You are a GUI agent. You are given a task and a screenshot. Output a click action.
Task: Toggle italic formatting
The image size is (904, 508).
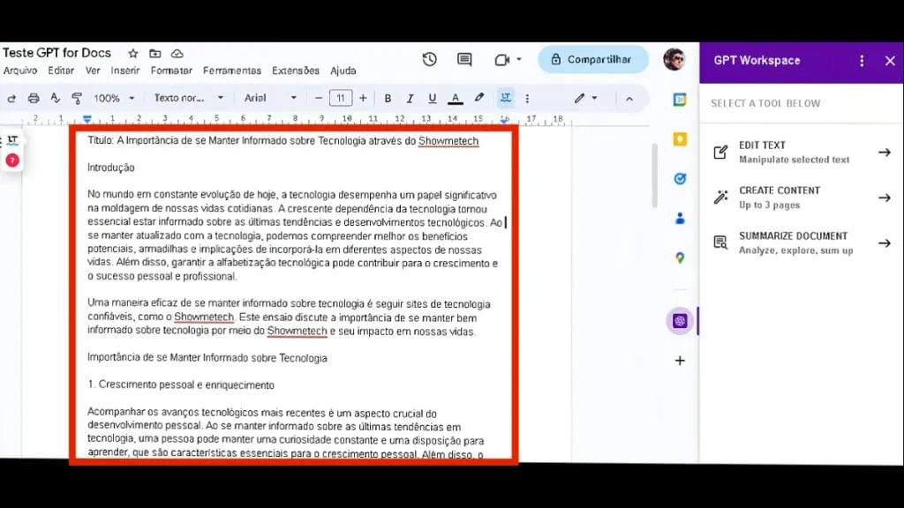pos(410,98)
